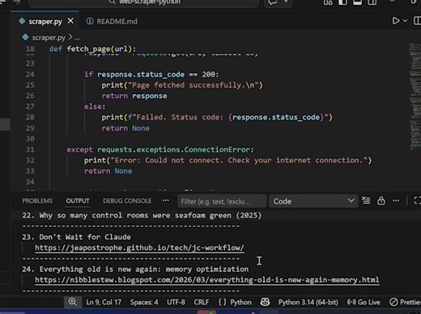The width and height of the screenshot is (421, 314).
Task: Click 'return None' on line 29
Action: pos(125,128)
